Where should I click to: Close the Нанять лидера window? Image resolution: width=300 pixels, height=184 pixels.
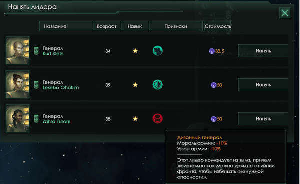[285, 13]
